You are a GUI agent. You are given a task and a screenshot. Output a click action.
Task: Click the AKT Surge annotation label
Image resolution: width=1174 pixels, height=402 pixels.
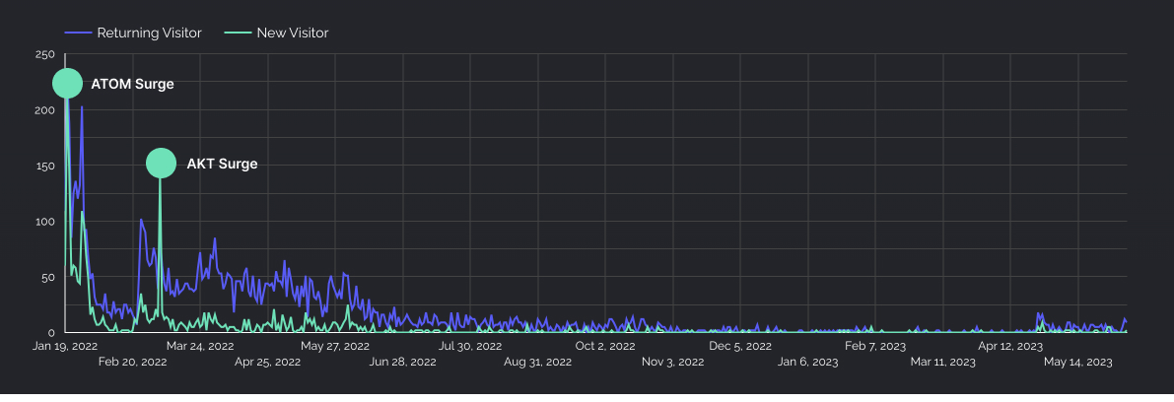coord(222,164)
